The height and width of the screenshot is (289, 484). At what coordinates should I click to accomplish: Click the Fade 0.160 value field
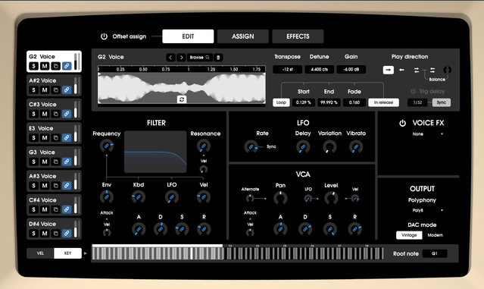coord(354,102)
